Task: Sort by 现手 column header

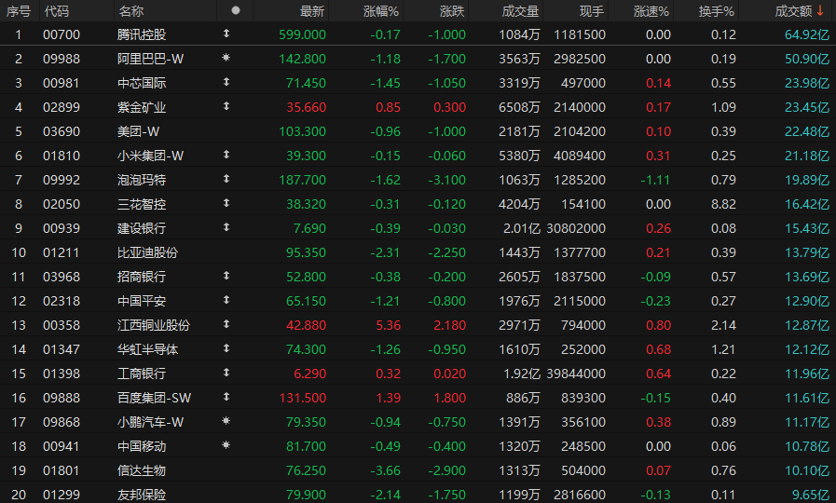Action: [x=592, y=11]
